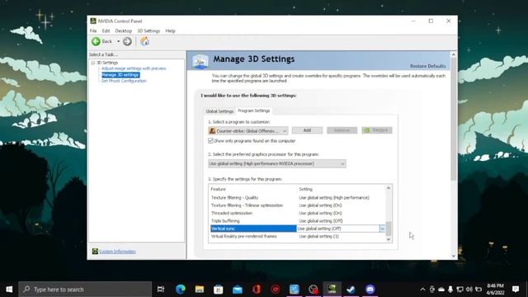Click the taskbar search box
528x297 pixels.
[x=85, y=290]
